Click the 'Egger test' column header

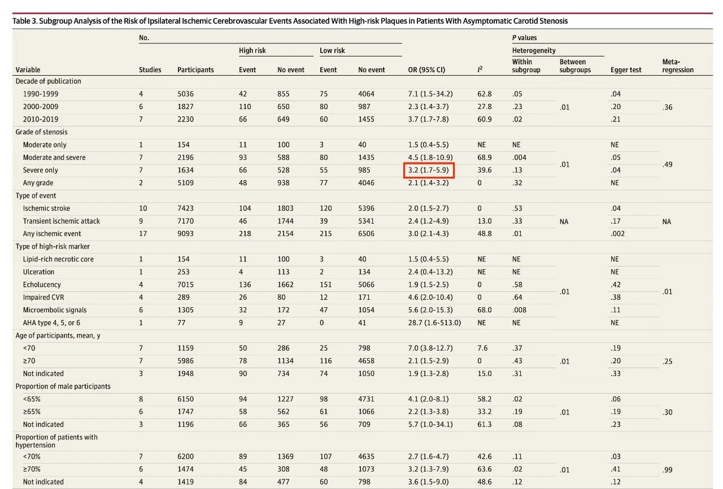pos(626,70)
